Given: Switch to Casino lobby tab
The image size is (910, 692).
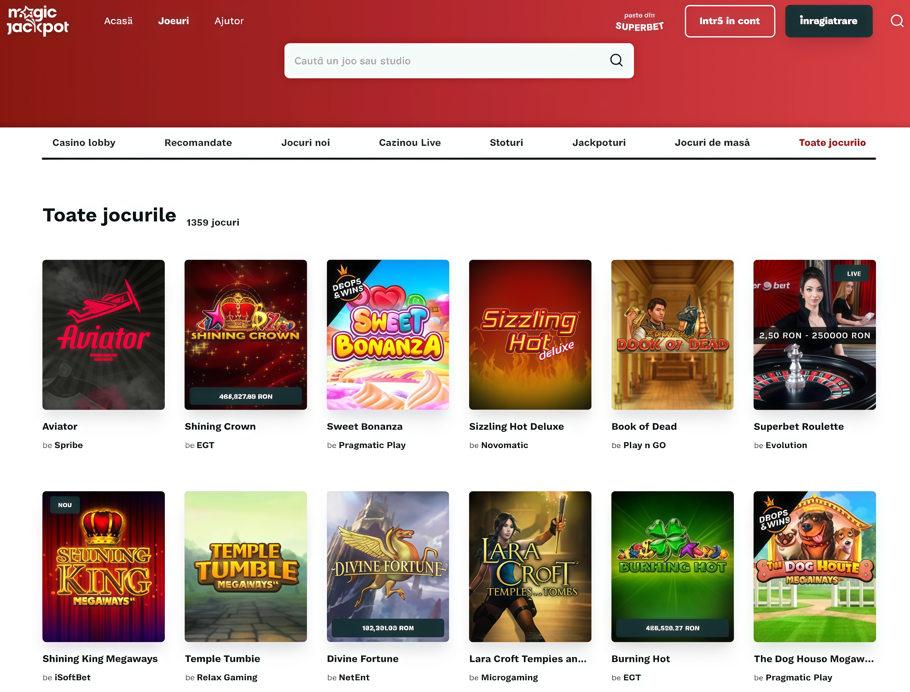Looking at the screenshot, I should (84, 142).
